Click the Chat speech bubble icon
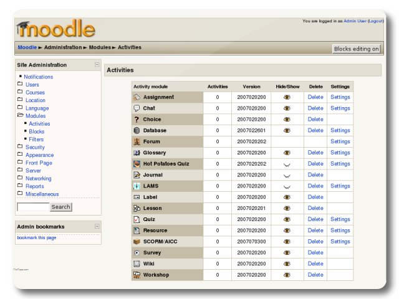 click(137, 108)
